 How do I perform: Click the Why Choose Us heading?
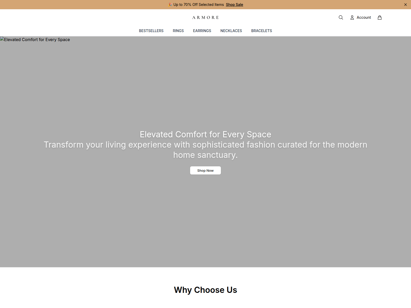[x=206, y=290]
